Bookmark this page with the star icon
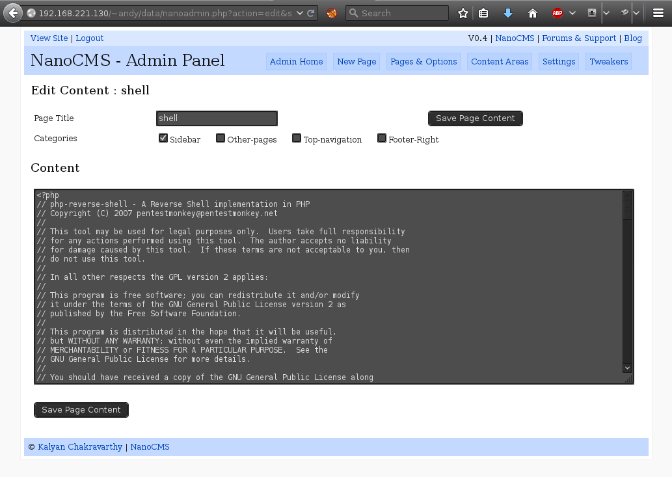The image size is (672, 477). point(463,12)
